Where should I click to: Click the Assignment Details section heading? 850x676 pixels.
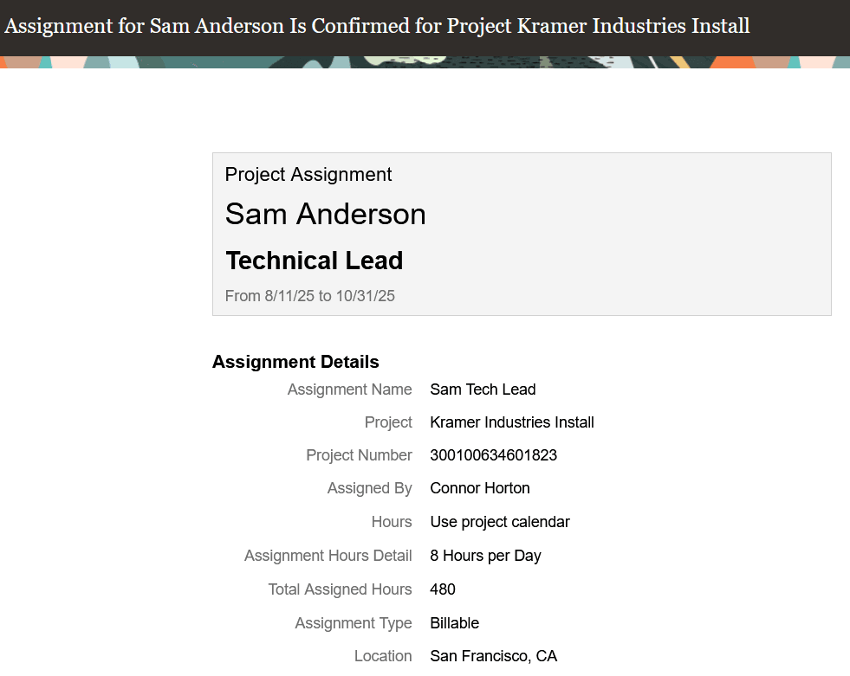pyautogui.click(x=295, y=362)
